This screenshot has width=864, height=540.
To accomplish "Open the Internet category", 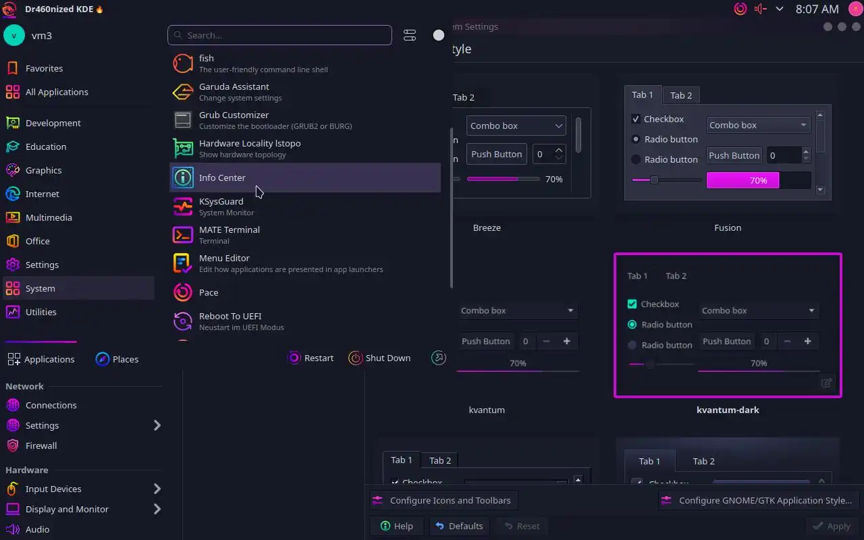I will (78, 194).
